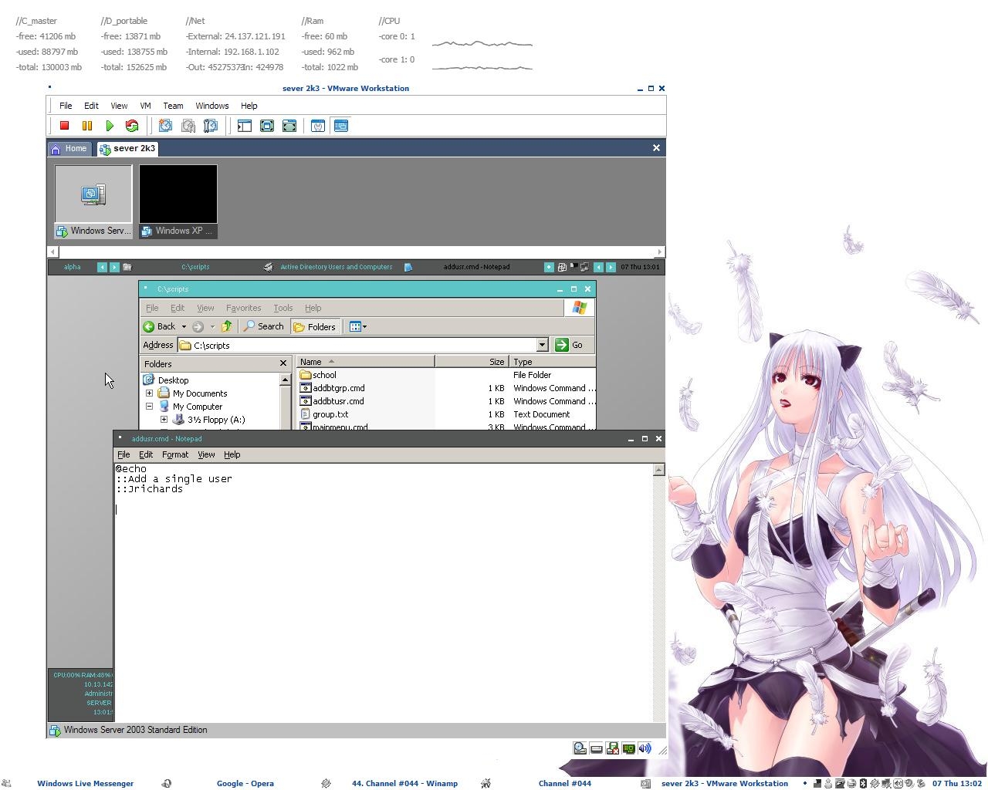Switch to Winamp Channel #044 taskbar item

point(404,783)
